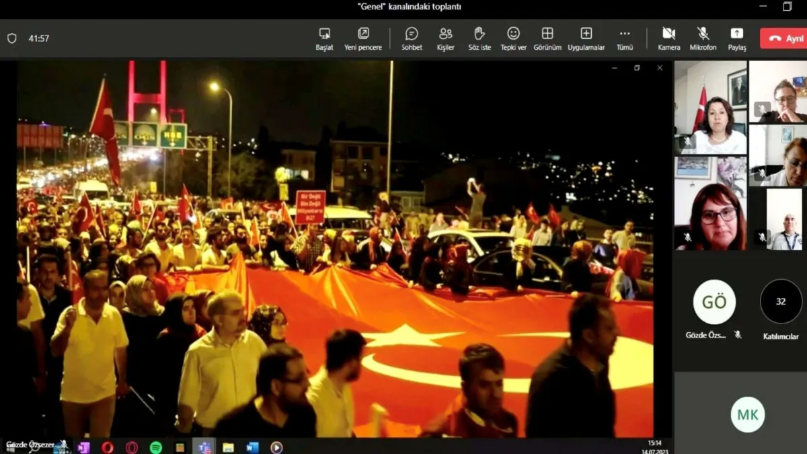Pop out meeting with Yeni pencere
The width and height of the screenshot is (807, 454).
click(363, 38)
